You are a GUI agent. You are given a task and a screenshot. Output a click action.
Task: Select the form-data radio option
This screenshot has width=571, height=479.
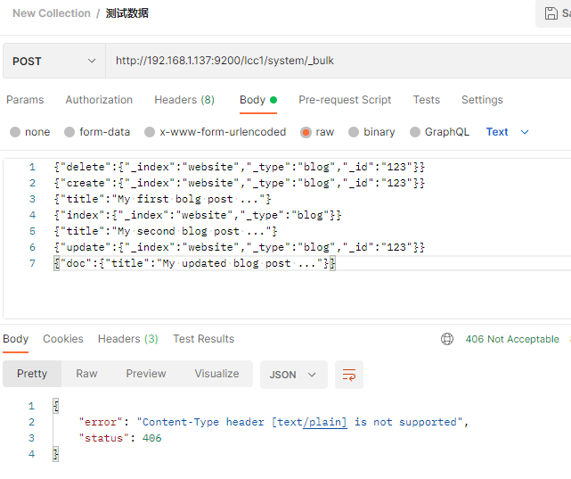(x=69, y=132)
